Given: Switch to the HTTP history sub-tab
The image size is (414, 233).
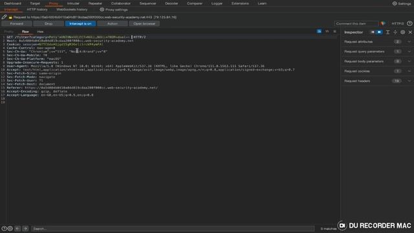Looking at the screenshot, I should pyautogui.click(x=37, y=10).
